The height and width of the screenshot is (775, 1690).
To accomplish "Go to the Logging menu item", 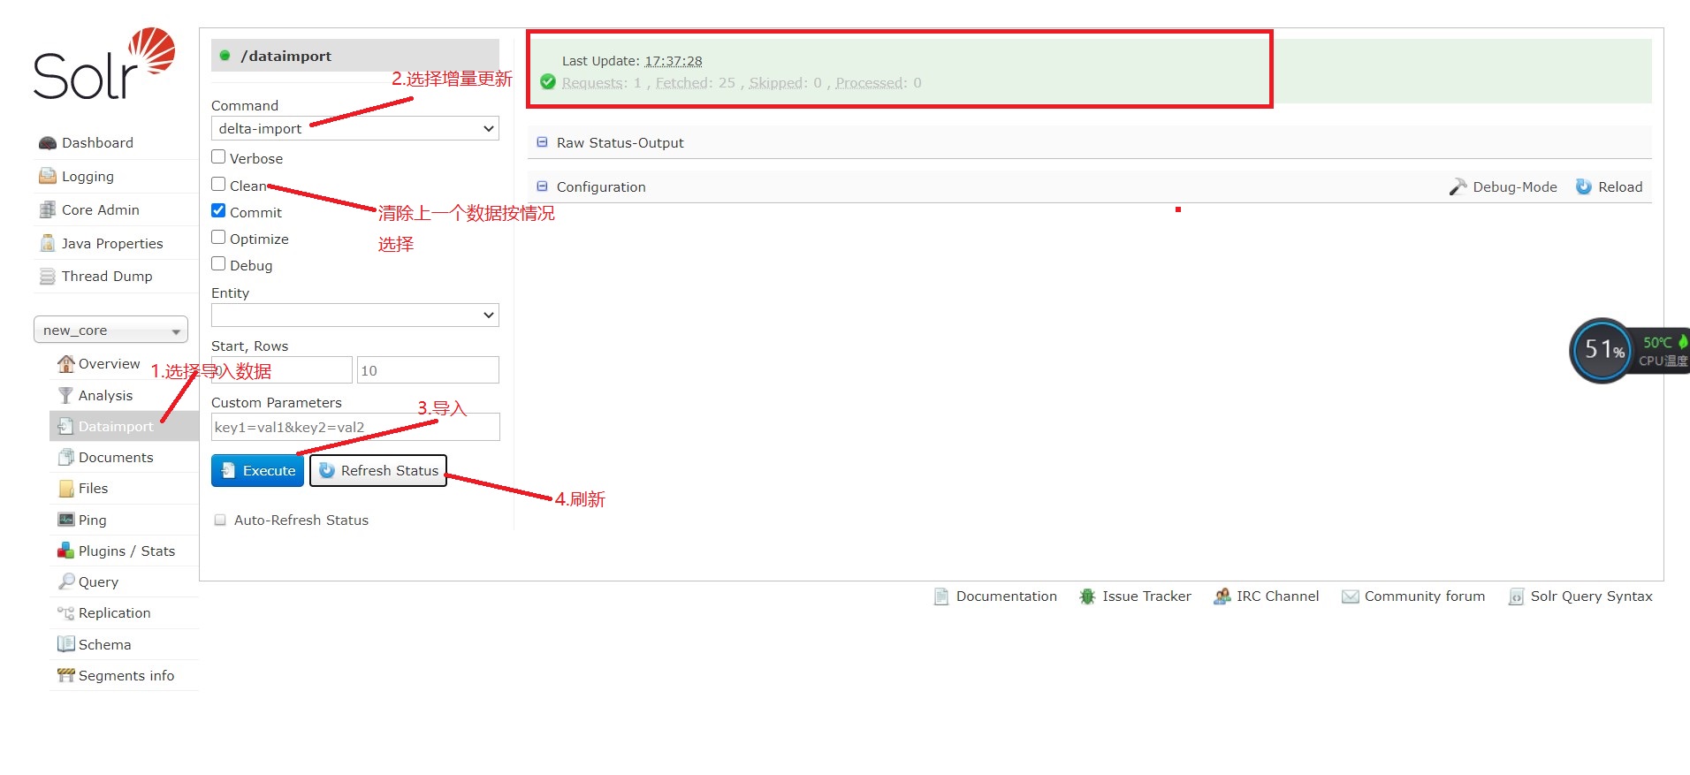I will click(88, 176).
